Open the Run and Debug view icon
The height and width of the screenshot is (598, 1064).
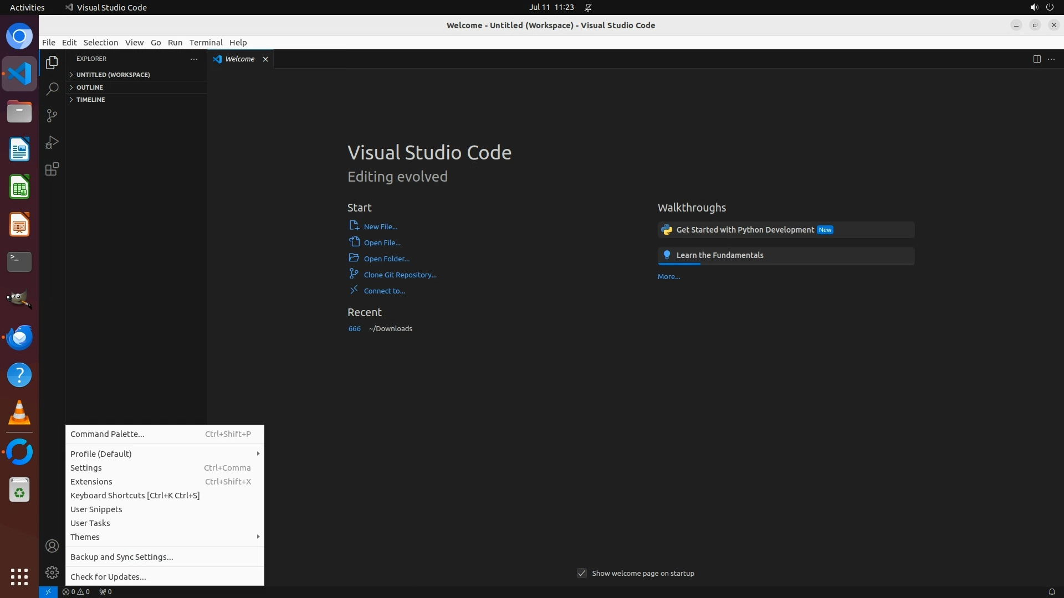point(52,142)
